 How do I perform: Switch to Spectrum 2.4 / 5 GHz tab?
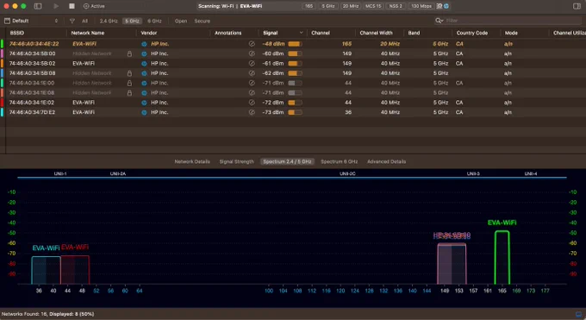click(287, 161)
